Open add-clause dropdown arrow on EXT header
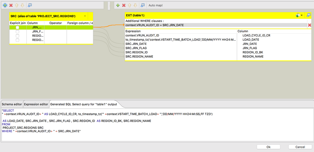The width and height of the screenshot is (314, 152). pyautogui.click(x=302, y=15)
